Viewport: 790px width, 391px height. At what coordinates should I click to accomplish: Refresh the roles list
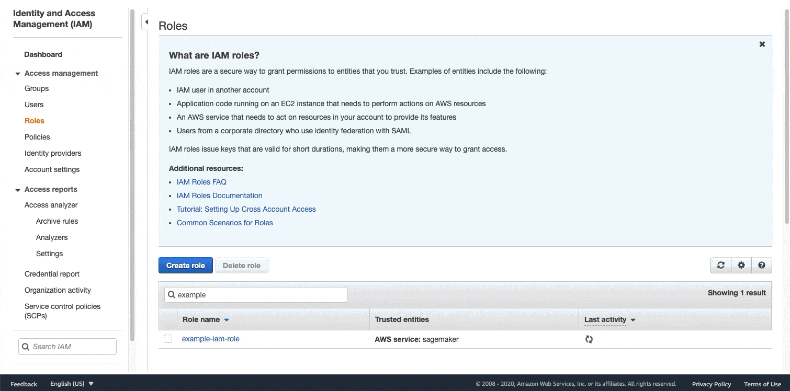click(x=720, y=265)
